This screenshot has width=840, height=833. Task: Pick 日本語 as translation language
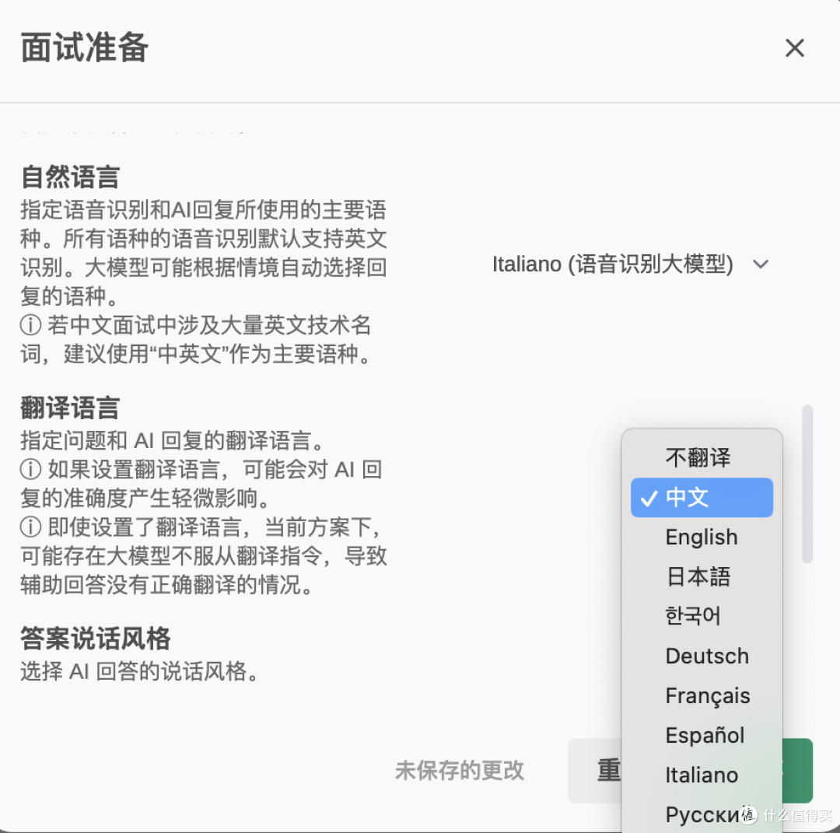(702, 577)
